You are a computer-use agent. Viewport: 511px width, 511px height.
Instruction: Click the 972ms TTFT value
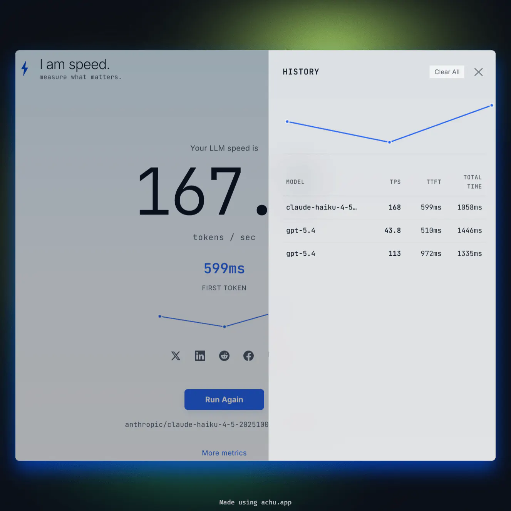[x=431, y=254]
